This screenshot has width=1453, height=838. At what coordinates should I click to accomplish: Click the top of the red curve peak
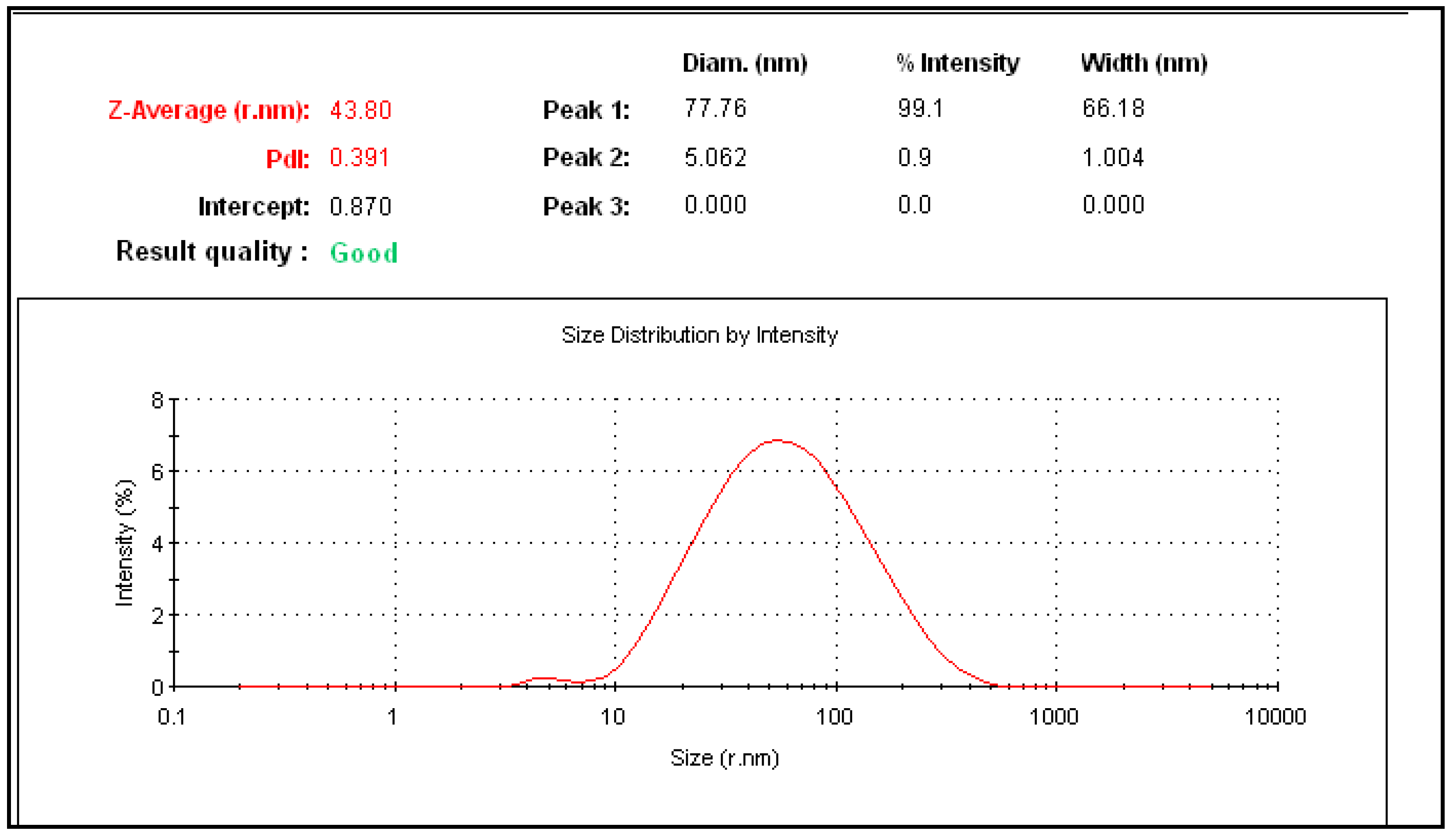click(x=778, y=441)
